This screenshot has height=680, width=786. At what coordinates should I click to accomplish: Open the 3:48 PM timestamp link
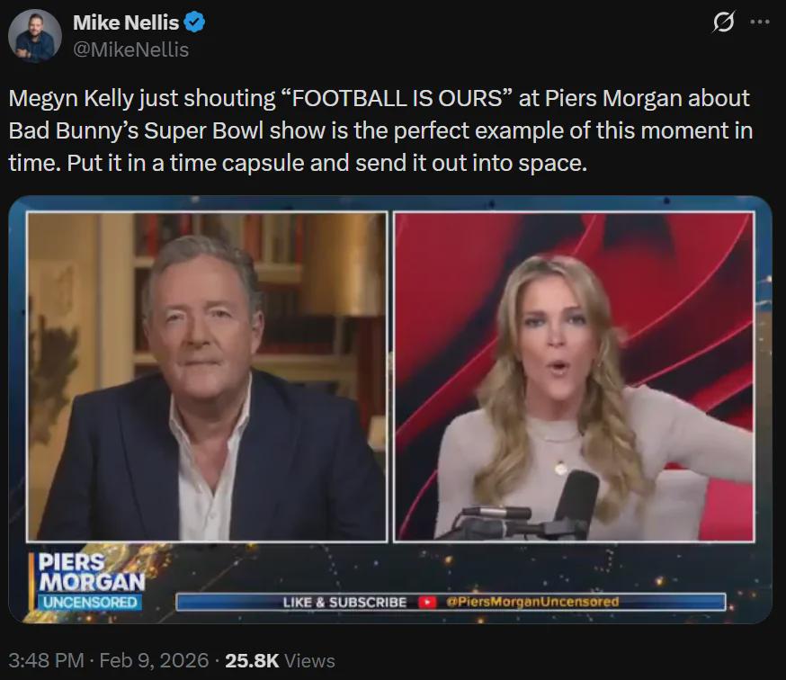coord(46,660)
